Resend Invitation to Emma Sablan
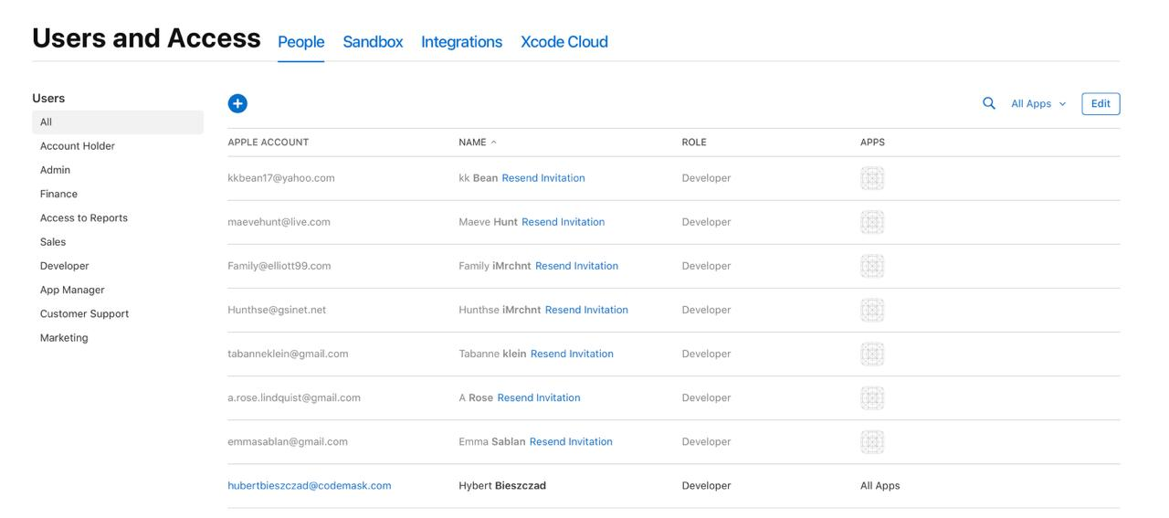The image size is (1169, 518). pos(571,441)
